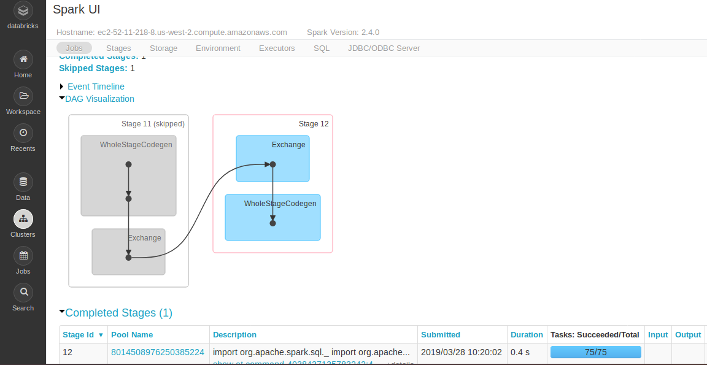
Task: Switch to the Storage tab
Action: tap(164, 48)
